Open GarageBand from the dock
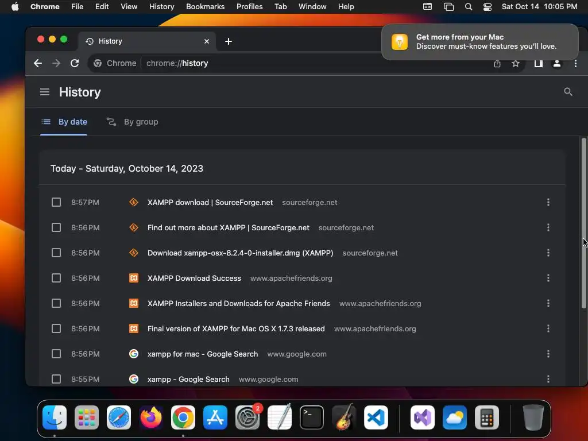 pyautogui.click(x=344, y=417)
